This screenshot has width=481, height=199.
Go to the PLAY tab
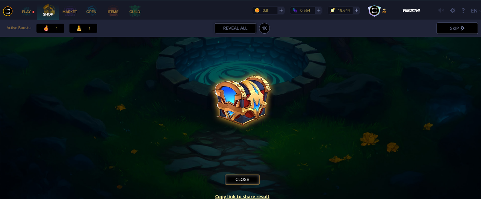[26, 12]
